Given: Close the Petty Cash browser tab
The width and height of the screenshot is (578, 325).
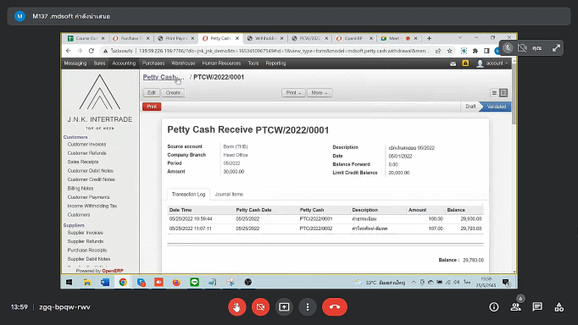Looking at the screenshot, I should pyautogui.click(x=237, y=38).
